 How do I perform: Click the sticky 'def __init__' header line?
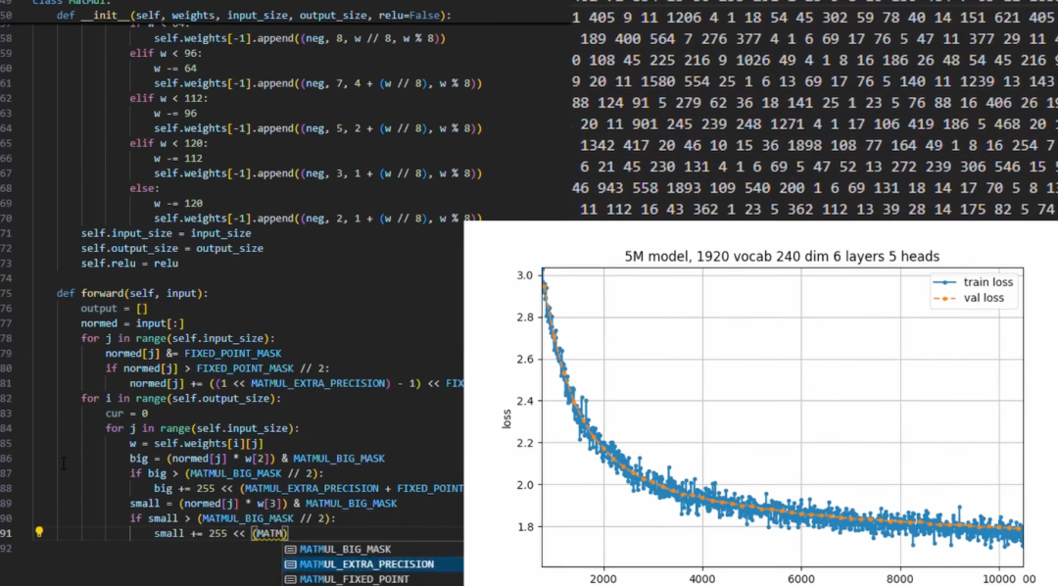coord(255,16)
